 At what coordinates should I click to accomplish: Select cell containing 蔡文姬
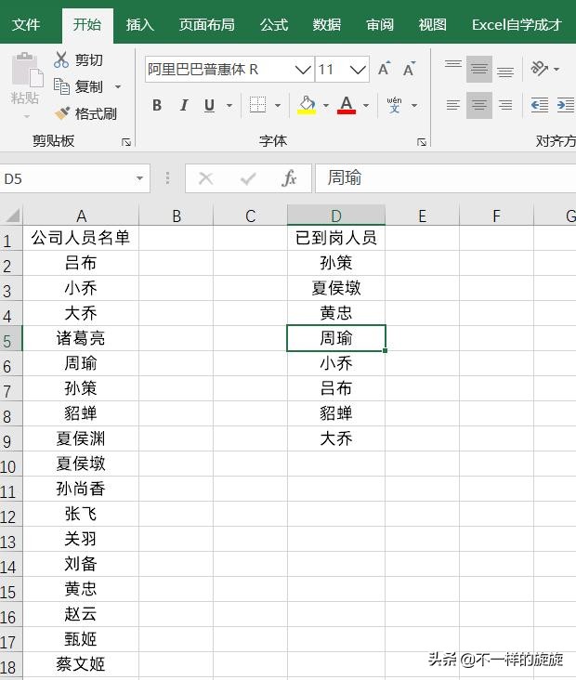[81, 664]
